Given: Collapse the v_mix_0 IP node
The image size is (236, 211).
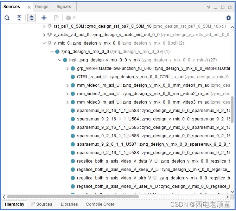Looking at the screenshot, I should click(44, 44).
